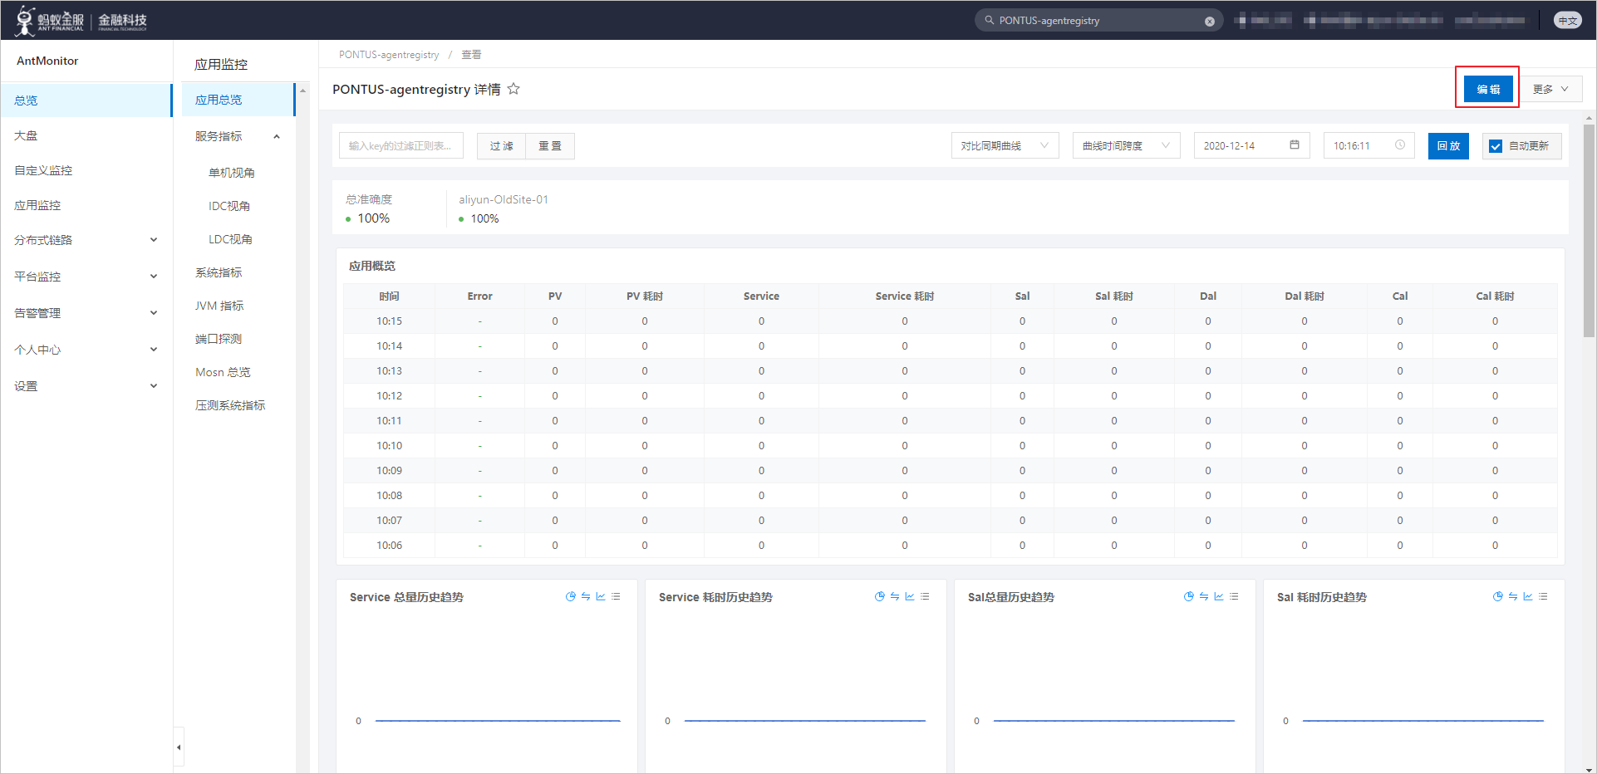Click the 回放 button

point(1448,145)
